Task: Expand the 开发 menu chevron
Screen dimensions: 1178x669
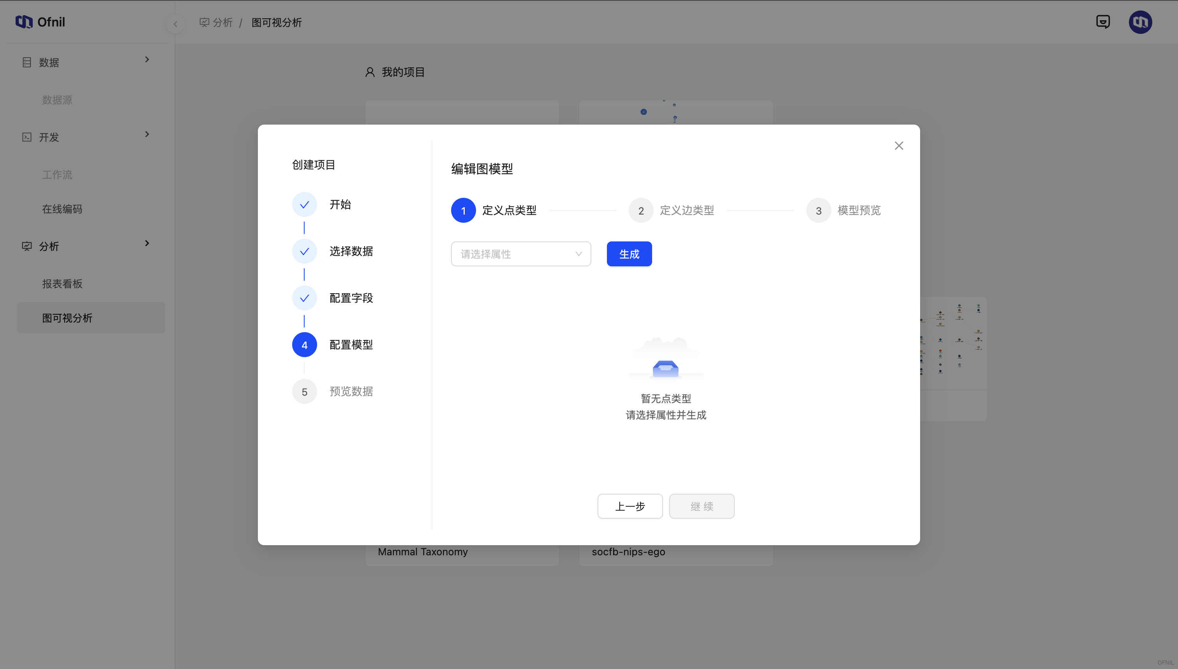Action: coord(147,134)
